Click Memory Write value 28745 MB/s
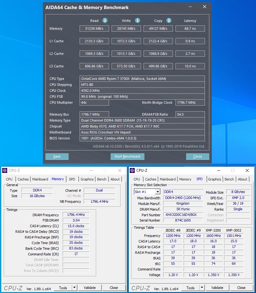Image resolution: width=256 pixels, height=293 pixels. (x=126, y=29)
